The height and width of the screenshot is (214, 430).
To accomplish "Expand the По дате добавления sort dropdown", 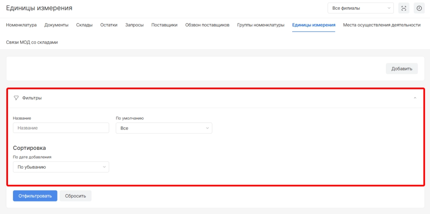I will (x=61, y=167).
